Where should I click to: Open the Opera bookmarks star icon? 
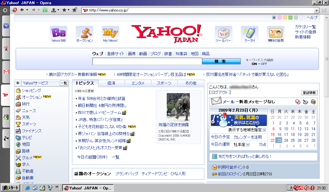coord(64,10)
